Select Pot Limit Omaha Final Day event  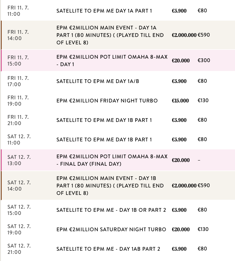[x=112, y=160]
